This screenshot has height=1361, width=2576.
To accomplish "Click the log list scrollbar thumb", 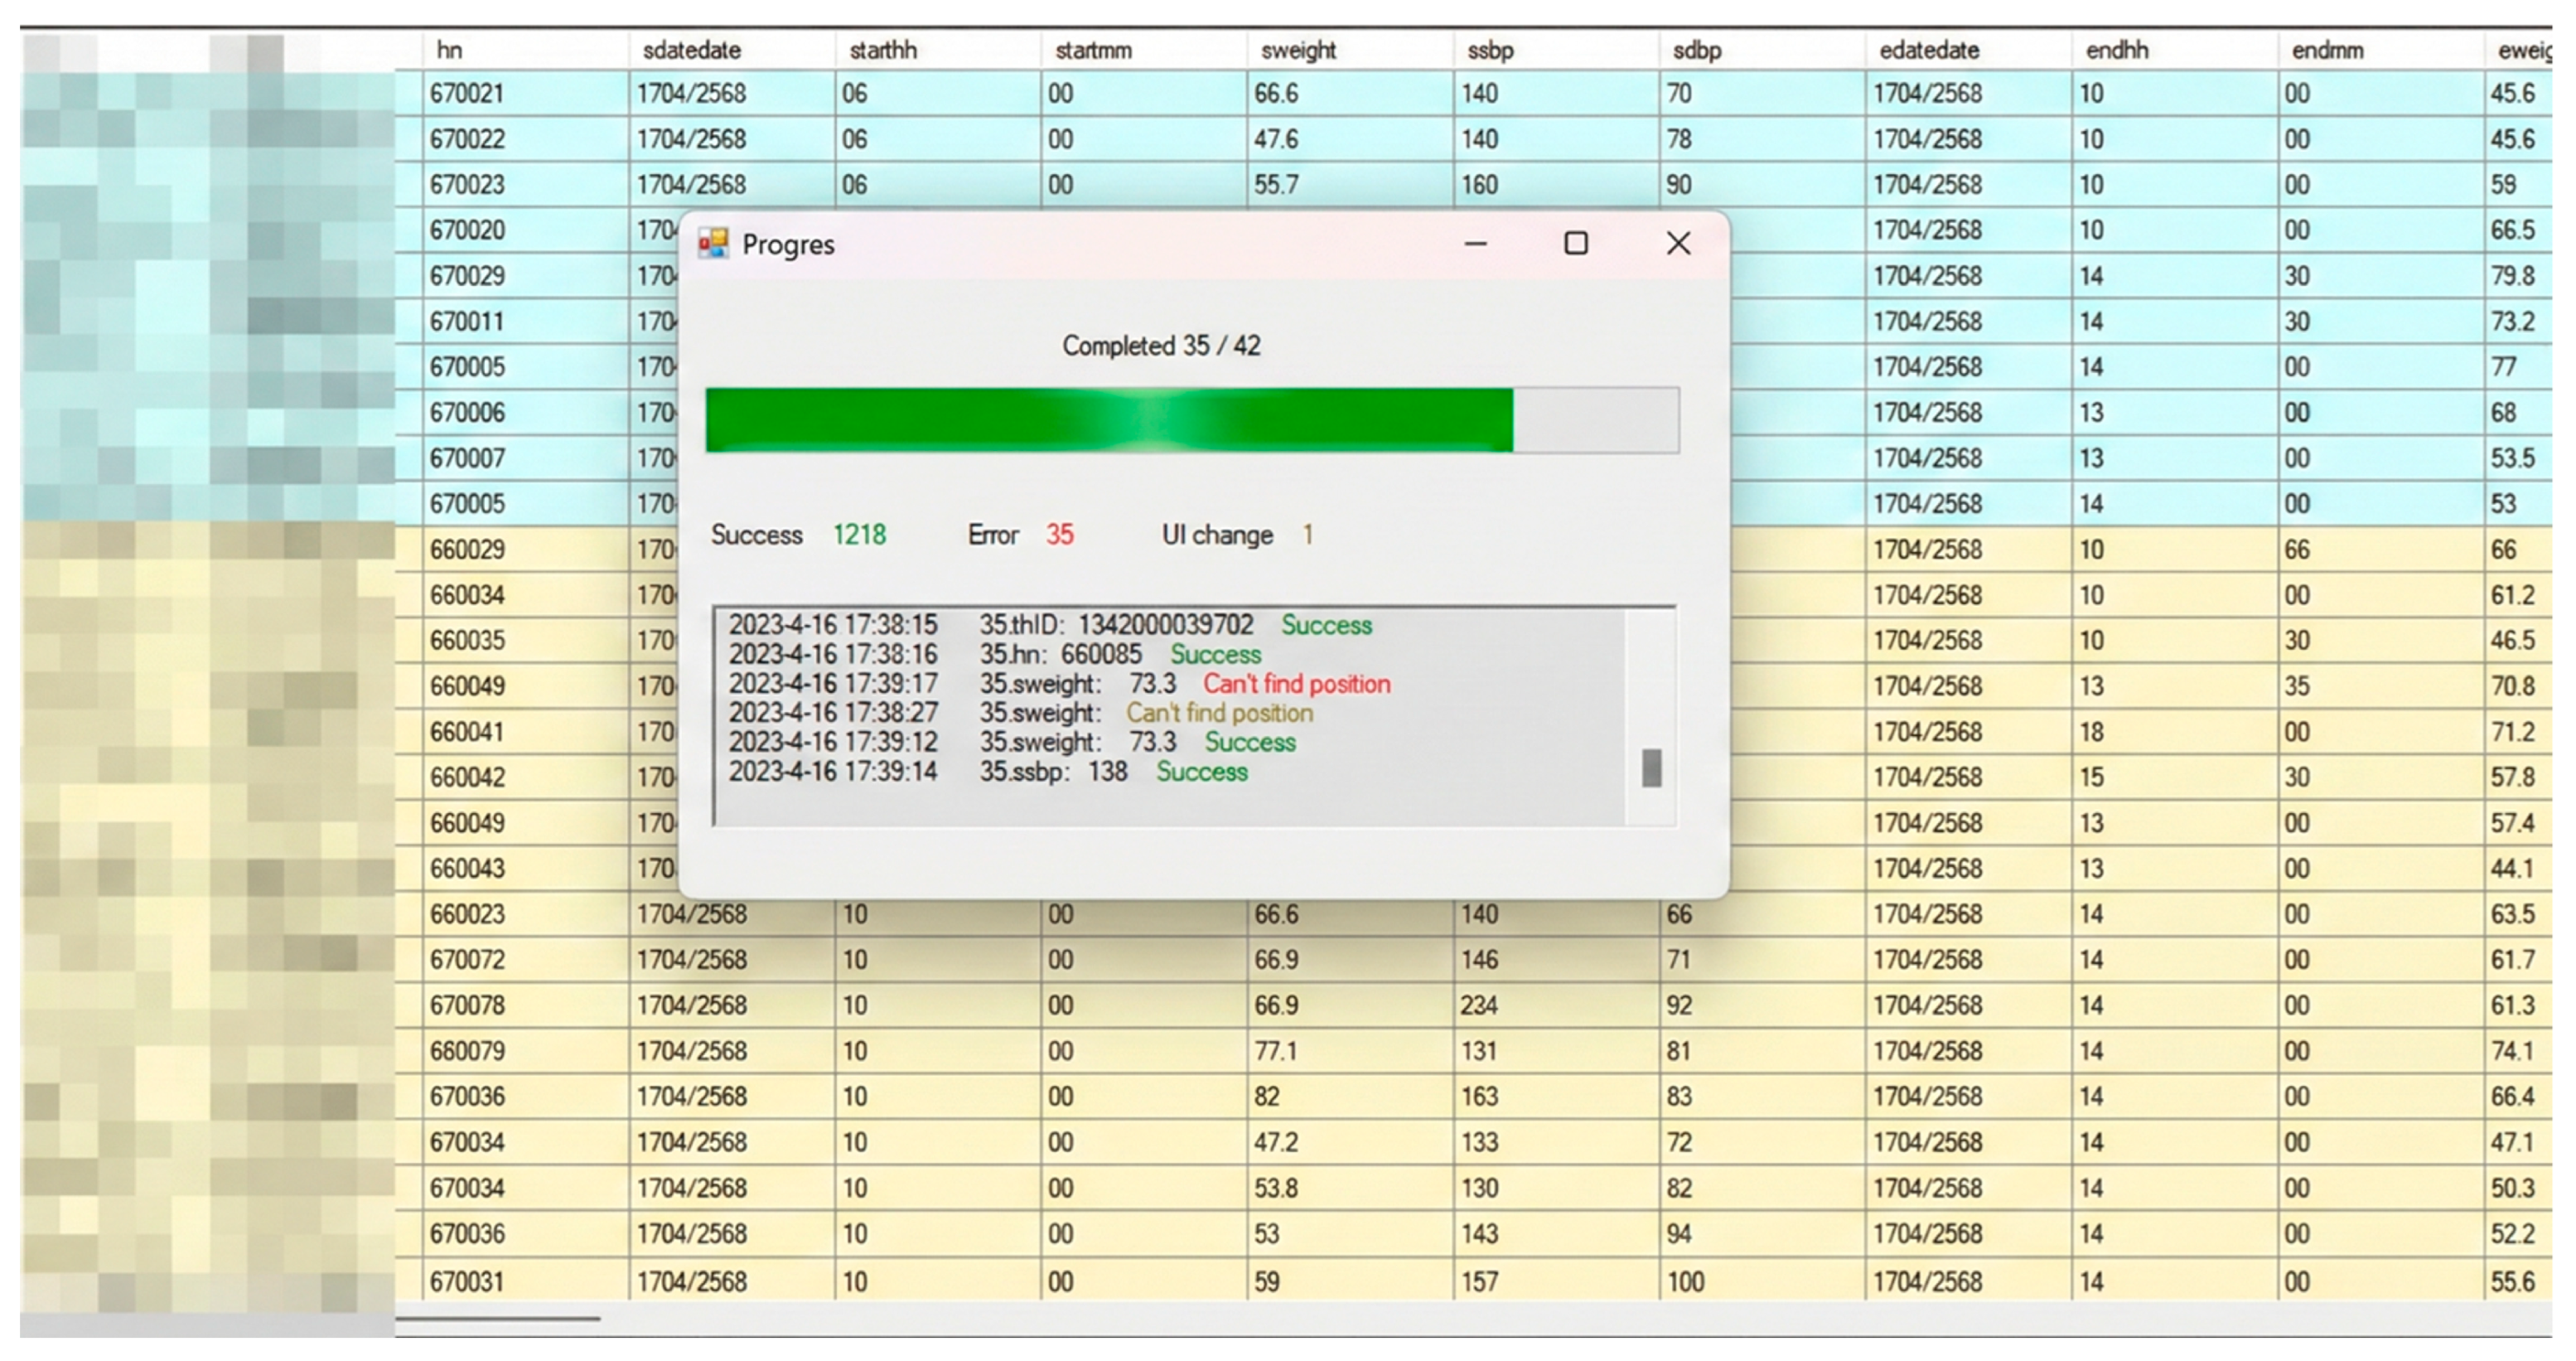I will (1651, 768).
